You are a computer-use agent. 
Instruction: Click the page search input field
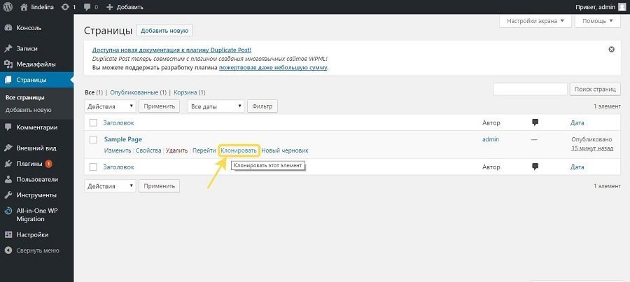[530, 89]
